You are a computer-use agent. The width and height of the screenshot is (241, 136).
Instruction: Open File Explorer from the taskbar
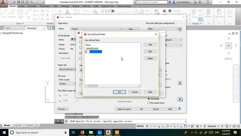(91, 133)
